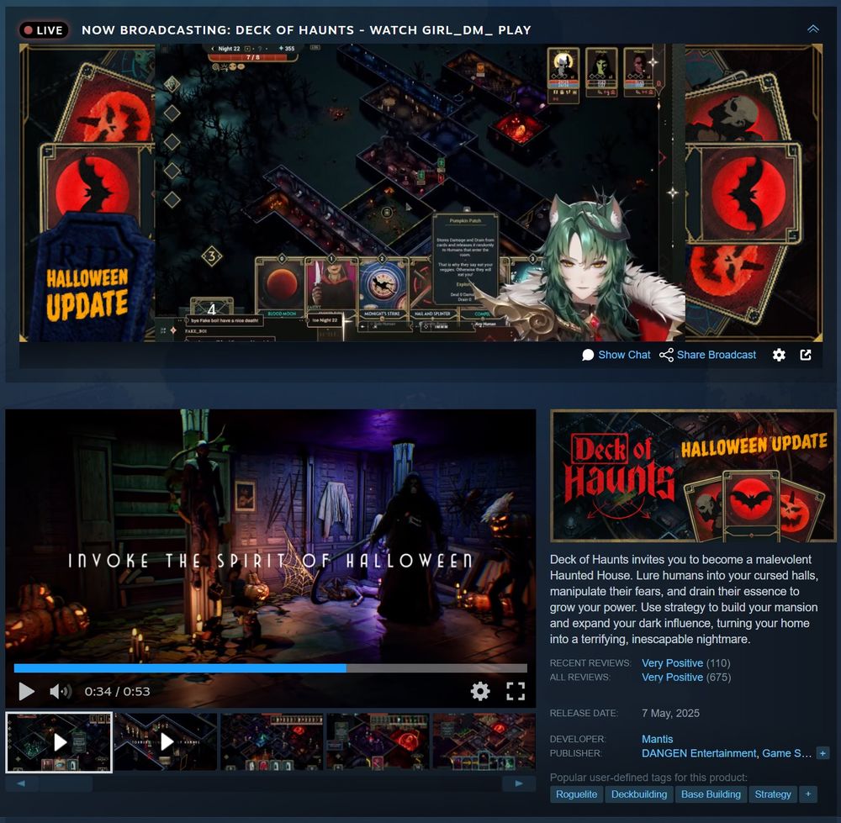
Task: Open the trailer quality settings gear menu
Action: click(479, 691)
